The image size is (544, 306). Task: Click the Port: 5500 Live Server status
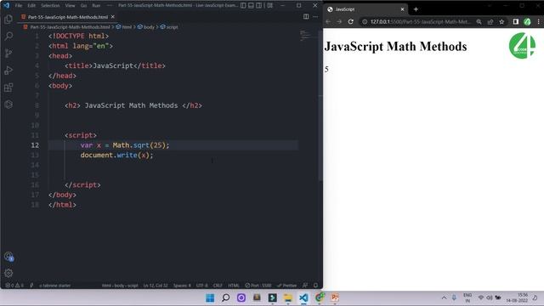[x=258, y=286]
